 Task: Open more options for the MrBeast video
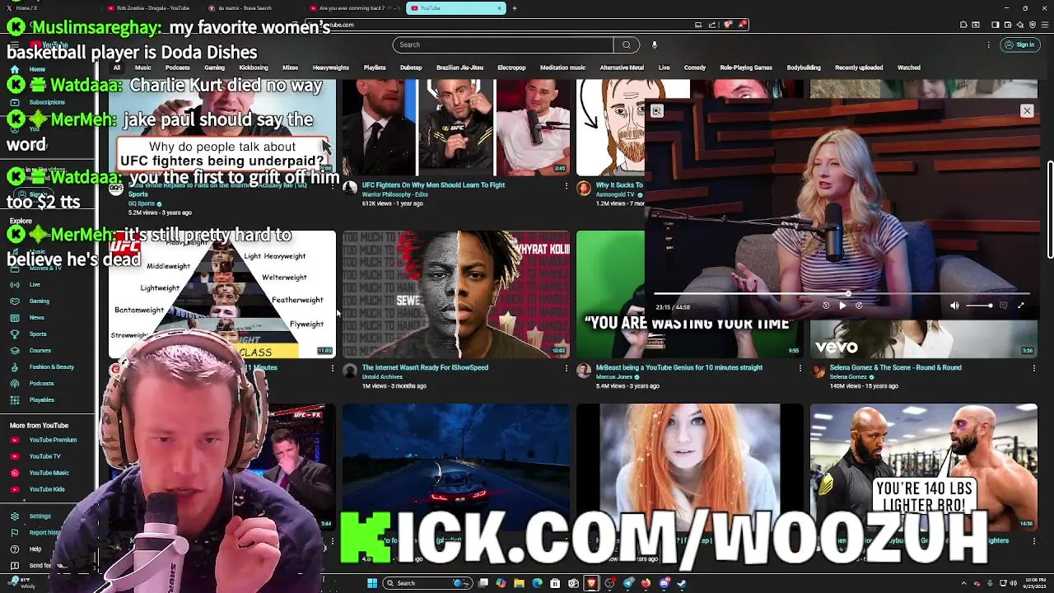800,368
